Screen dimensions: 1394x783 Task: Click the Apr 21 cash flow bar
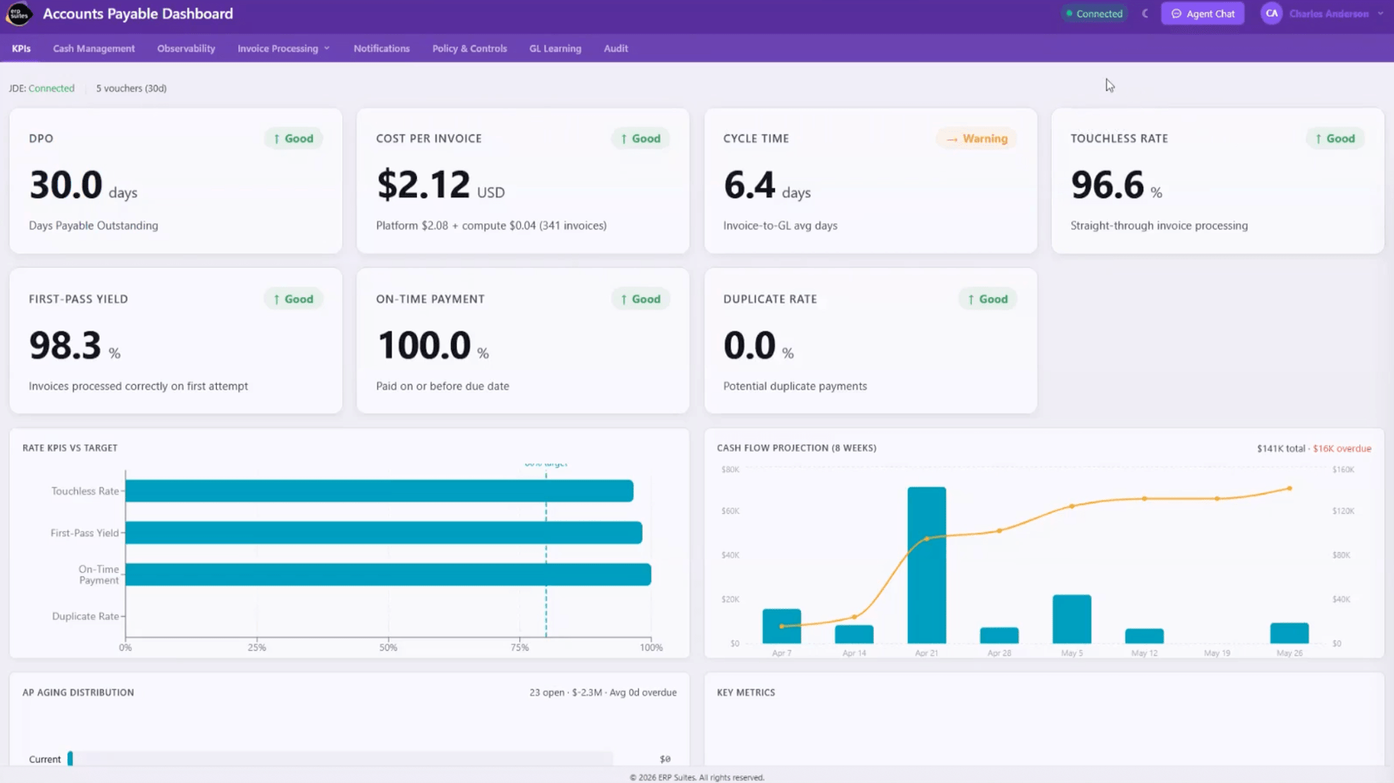click(926, 565)
